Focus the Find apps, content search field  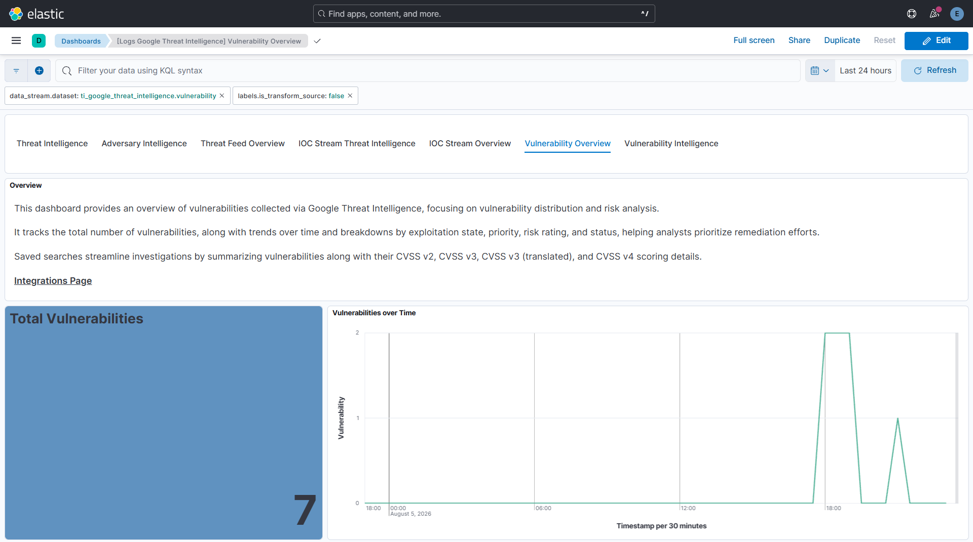click(484, 14)
